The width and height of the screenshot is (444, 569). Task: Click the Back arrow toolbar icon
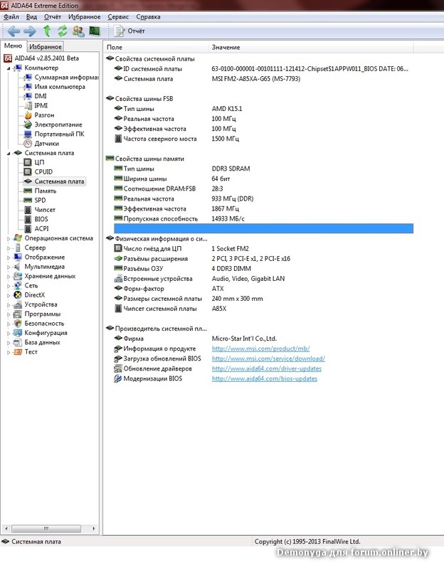pyautogui.click(x=14, y=31)
